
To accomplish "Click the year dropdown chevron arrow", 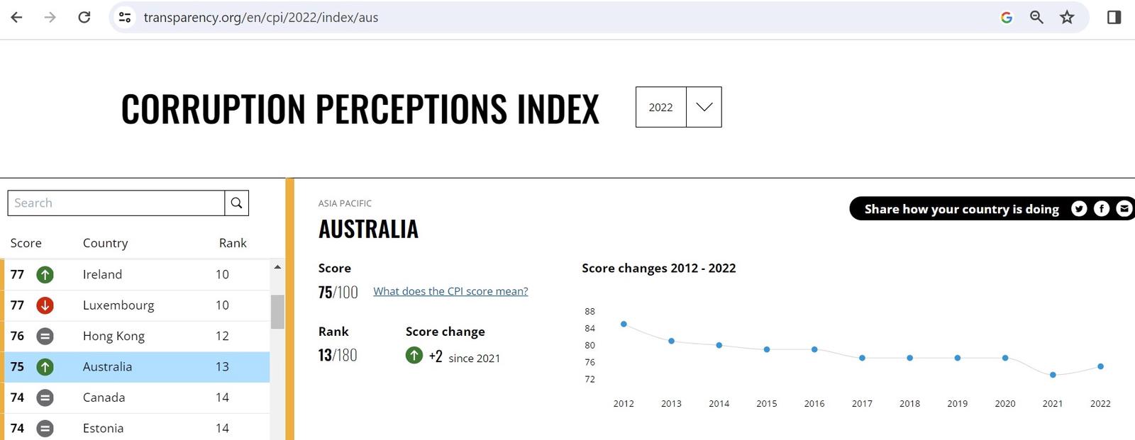I will tap(704, 107).
